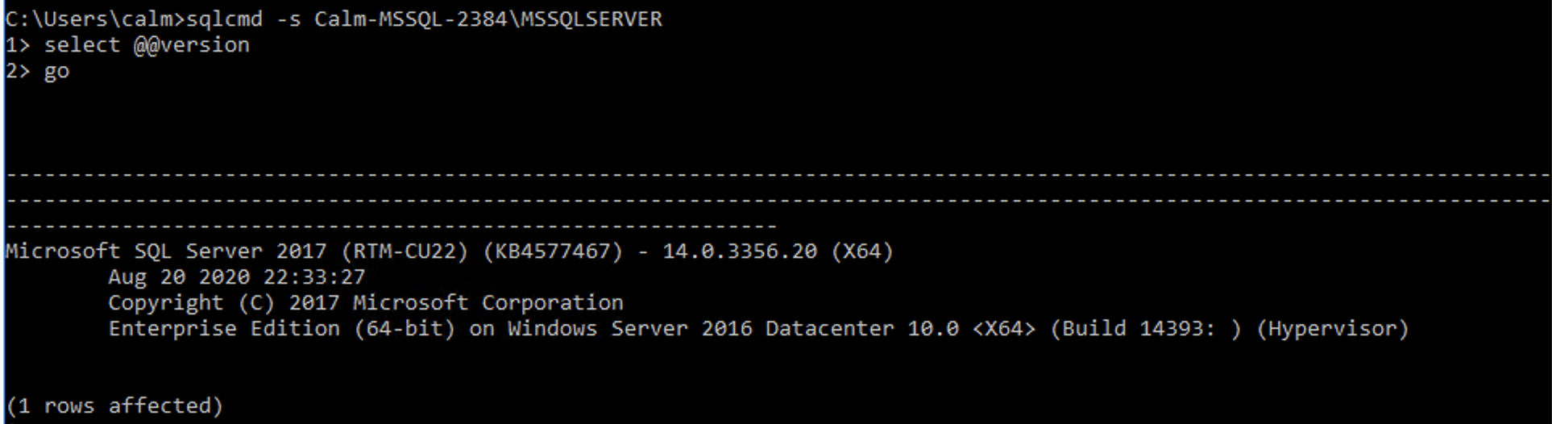Click the KB4577467 reference
1552x424 pixels.
pos(553,251)
